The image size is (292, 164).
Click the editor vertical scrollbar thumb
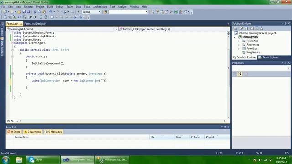[x=228, y=68]
